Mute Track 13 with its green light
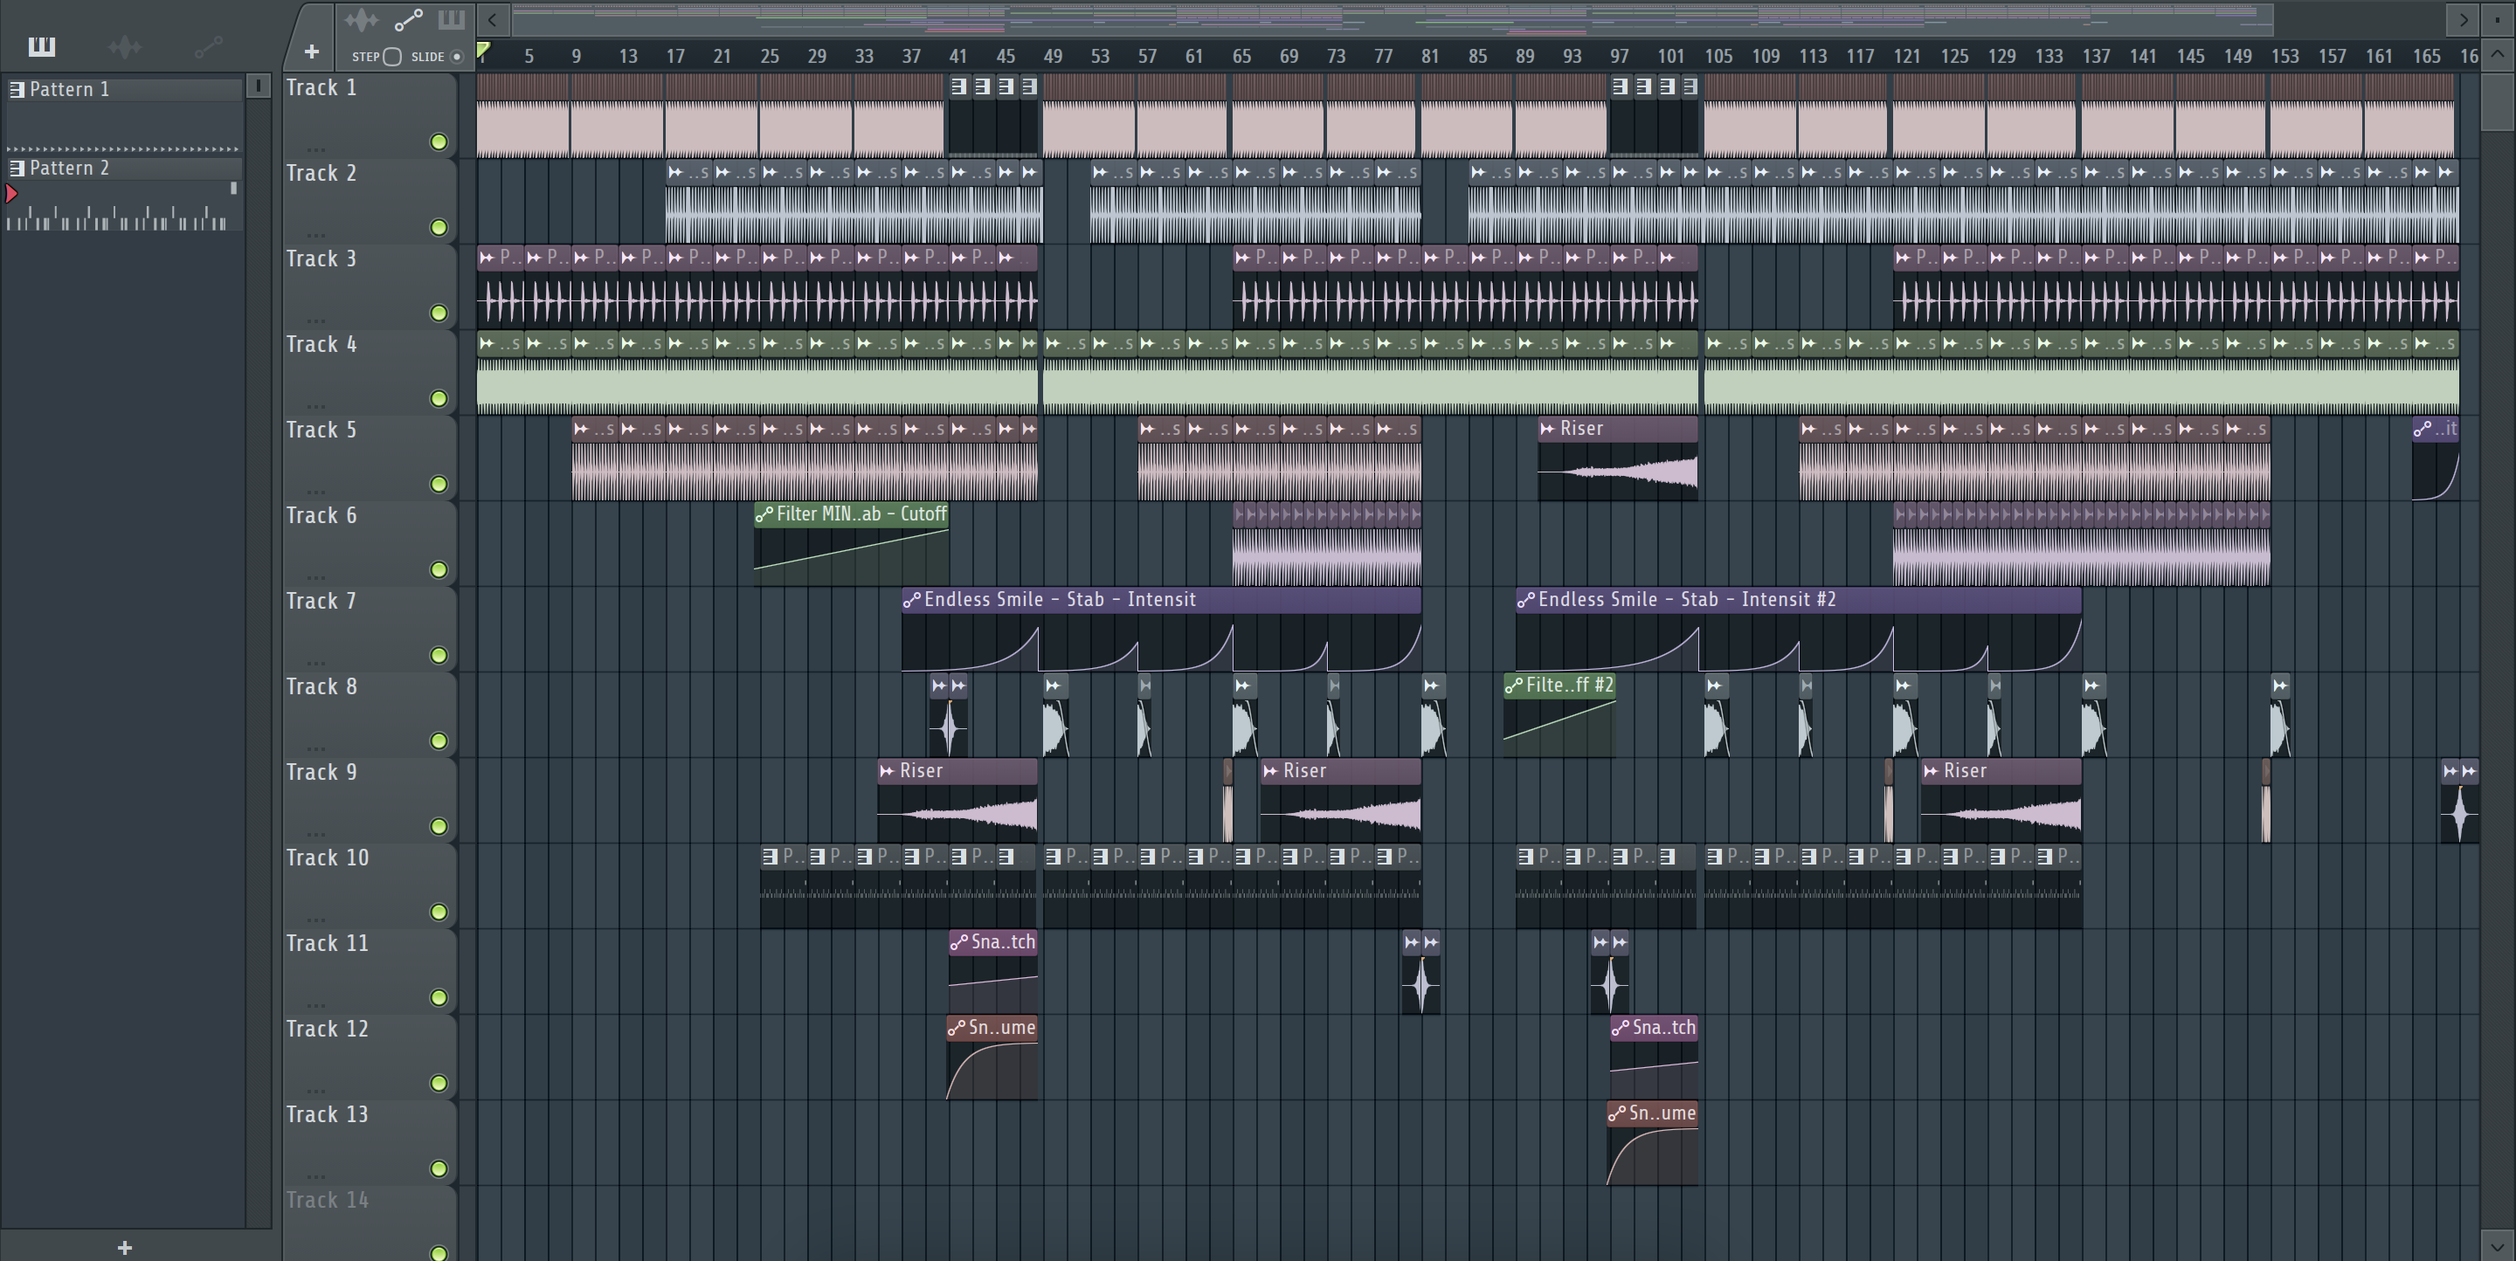 [439, 1168]
